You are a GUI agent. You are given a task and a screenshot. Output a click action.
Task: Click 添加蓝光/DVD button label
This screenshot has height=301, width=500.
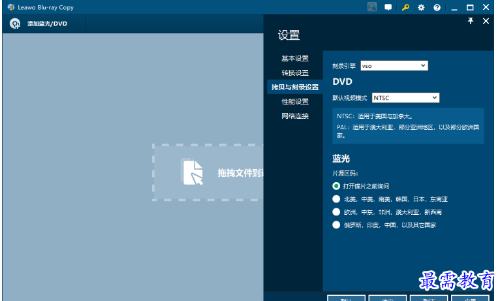click(x=47, y=24)
